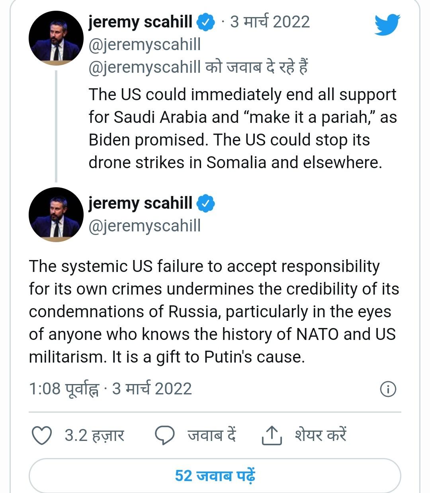Click the top @jeremyscahill handle
The image size is (430, 493).
pyautogui.click(x=145, y=45)
